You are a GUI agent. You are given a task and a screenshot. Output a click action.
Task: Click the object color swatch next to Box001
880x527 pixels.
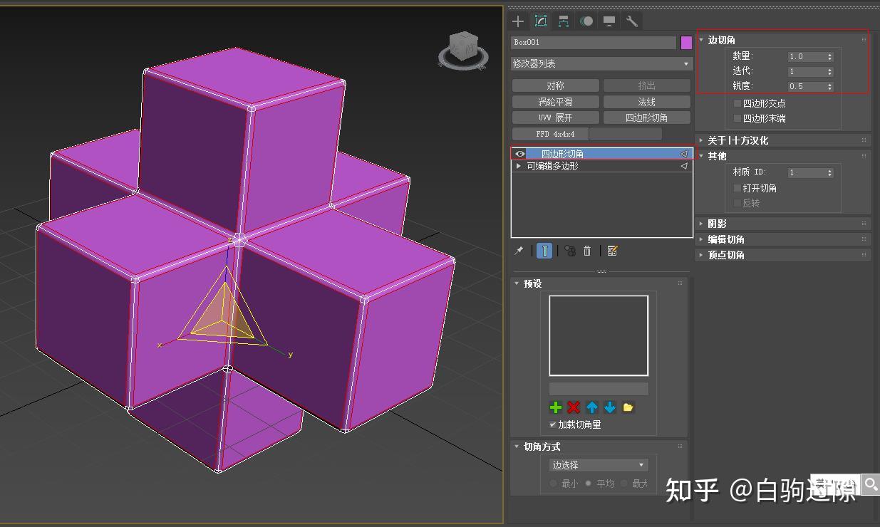pos(686,42)
